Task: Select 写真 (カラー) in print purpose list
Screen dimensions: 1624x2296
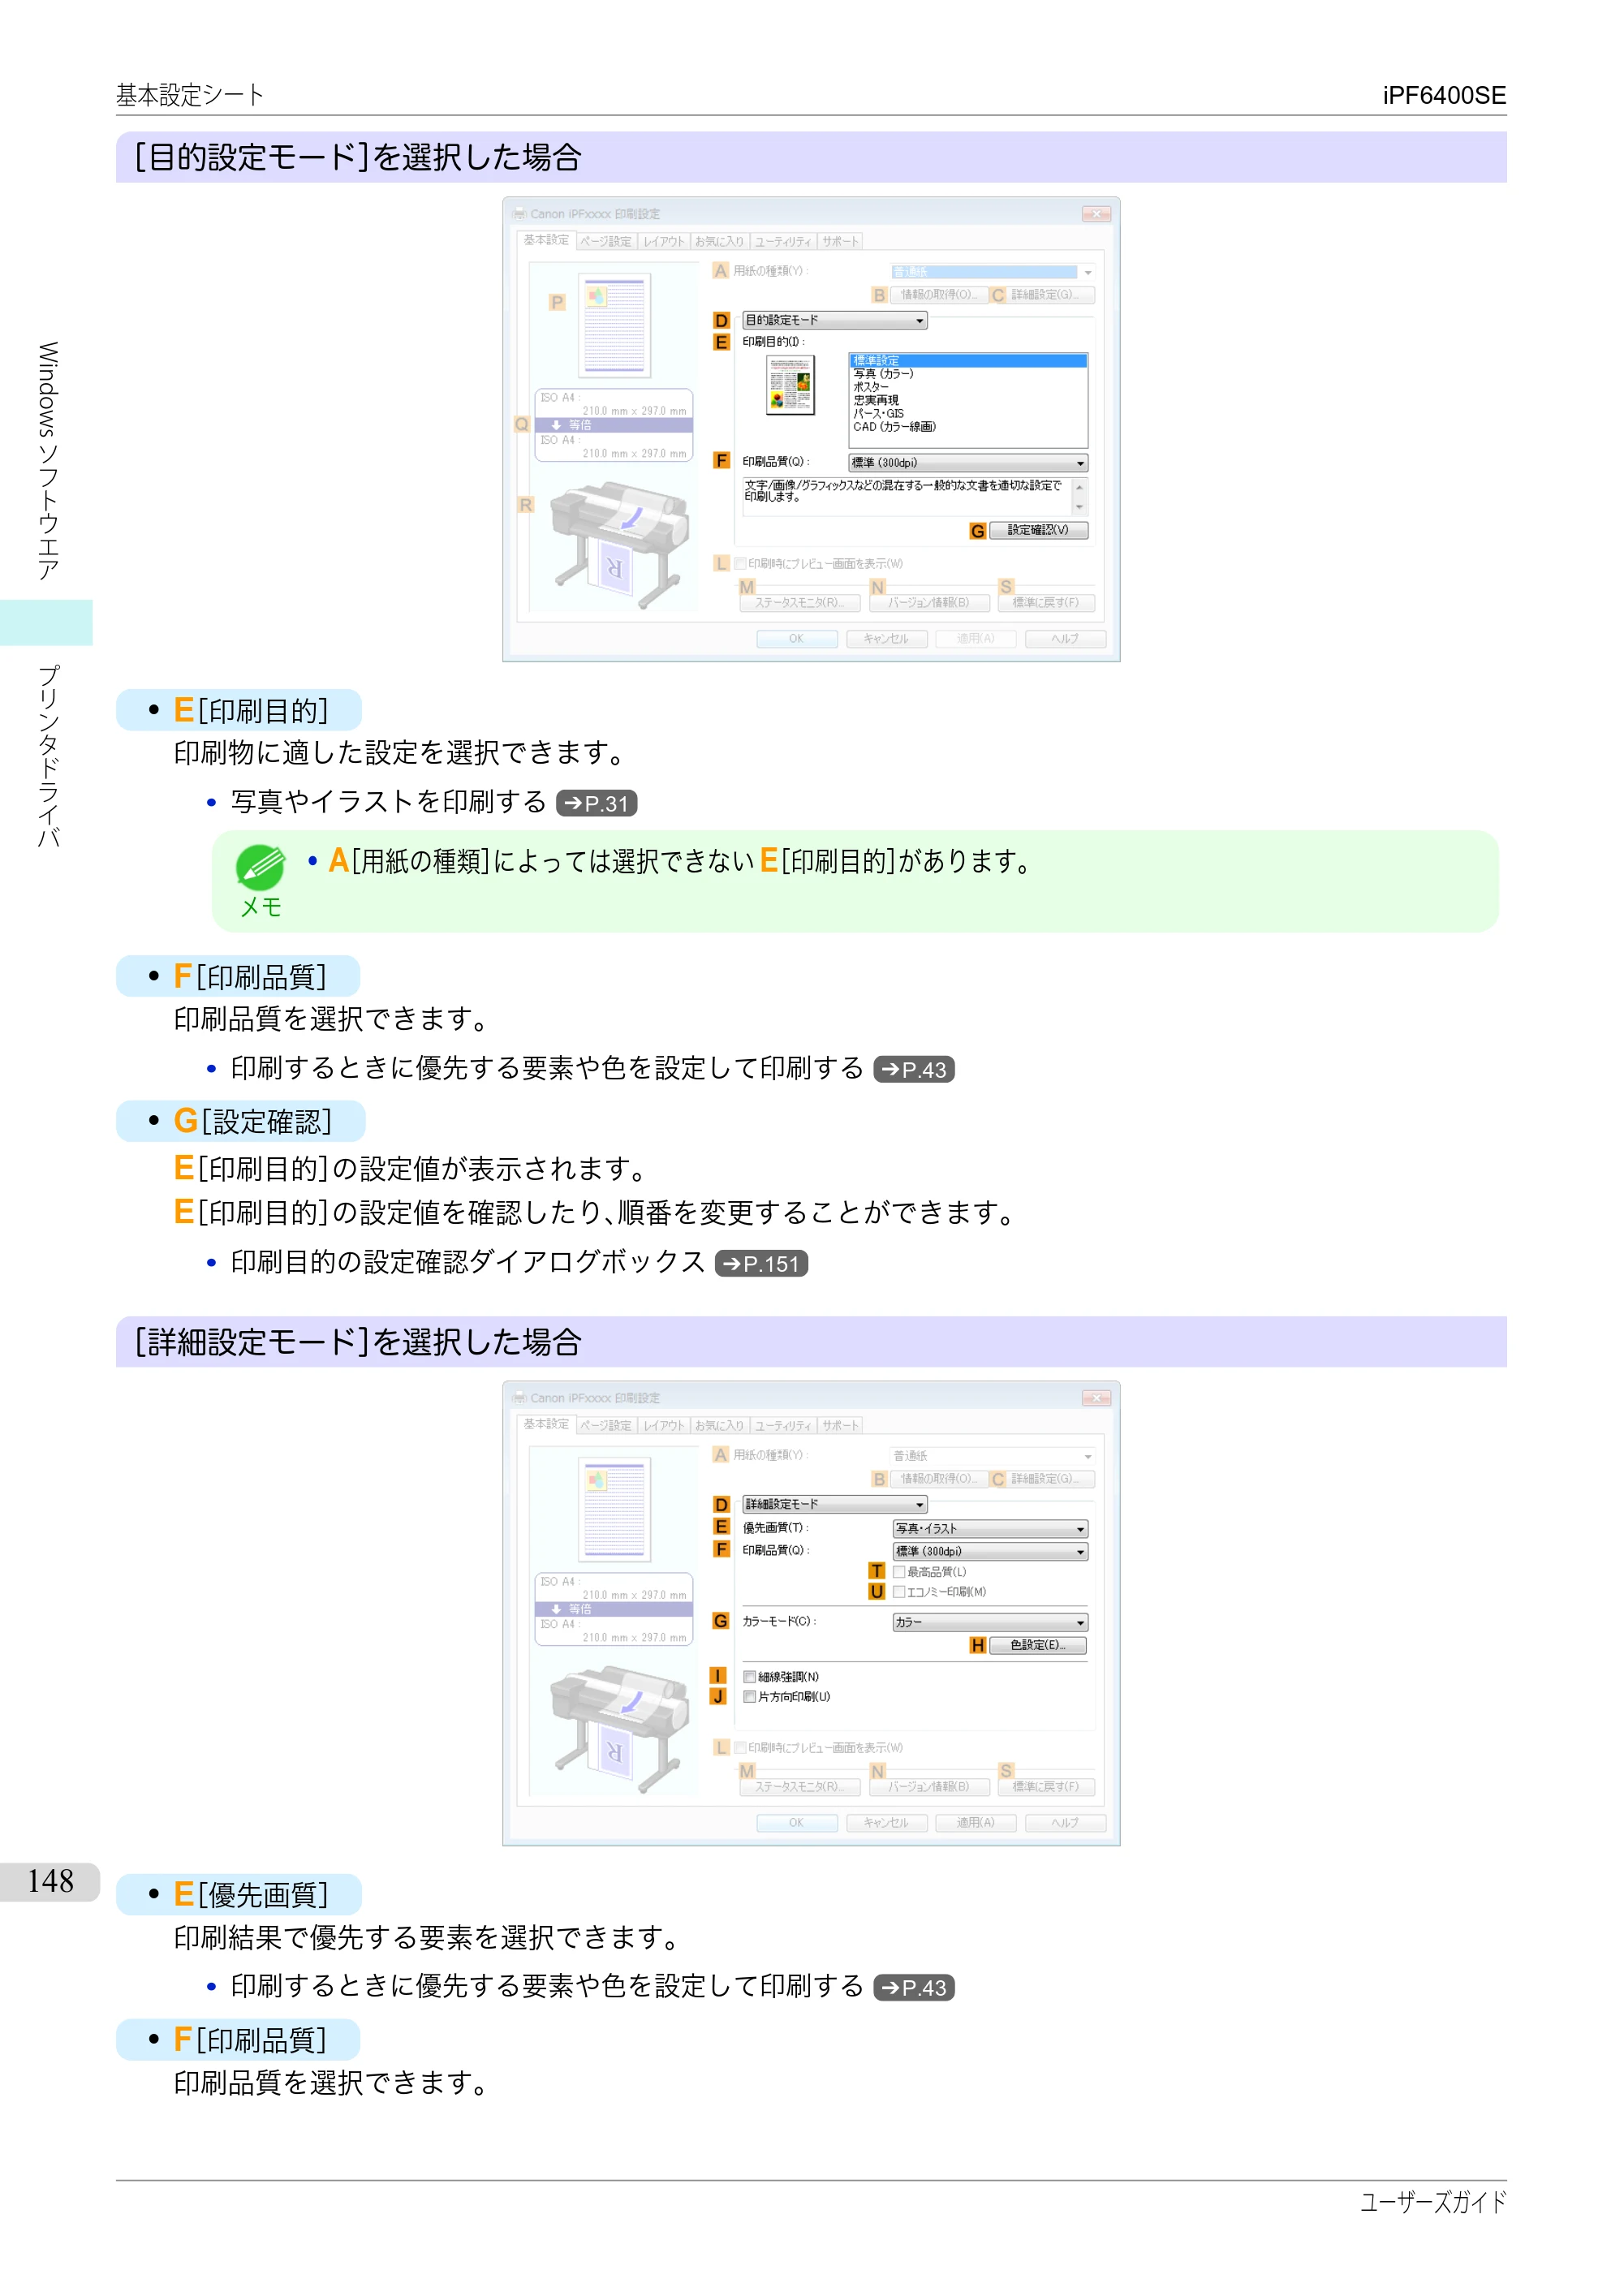Action: (x=883, y=374)
